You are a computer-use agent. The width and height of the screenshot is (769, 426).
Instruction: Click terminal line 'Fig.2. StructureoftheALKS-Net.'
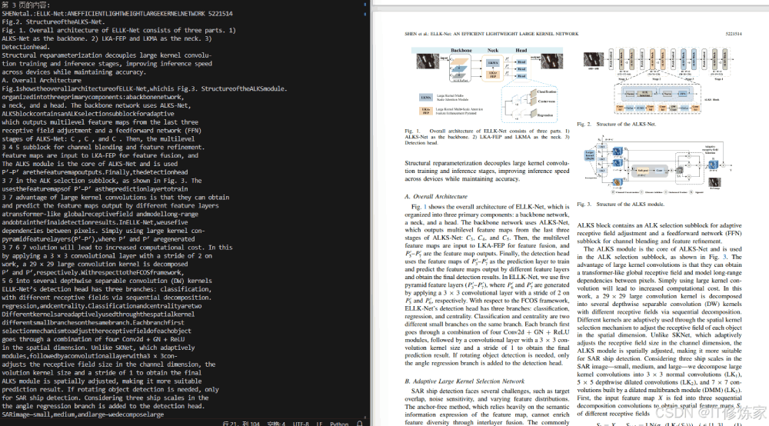pyautogui.click(x=53, y=22)
